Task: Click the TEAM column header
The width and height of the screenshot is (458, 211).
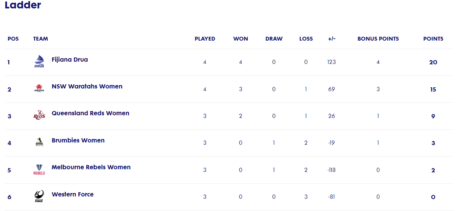Action: click(41, 39)
